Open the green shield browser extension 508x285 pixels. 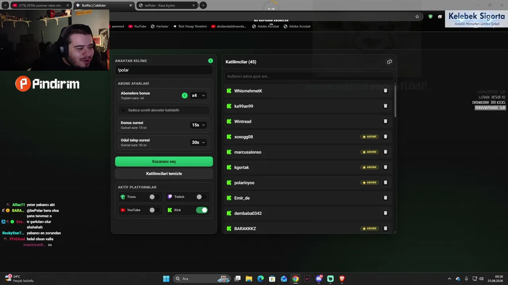click(430, 17)
